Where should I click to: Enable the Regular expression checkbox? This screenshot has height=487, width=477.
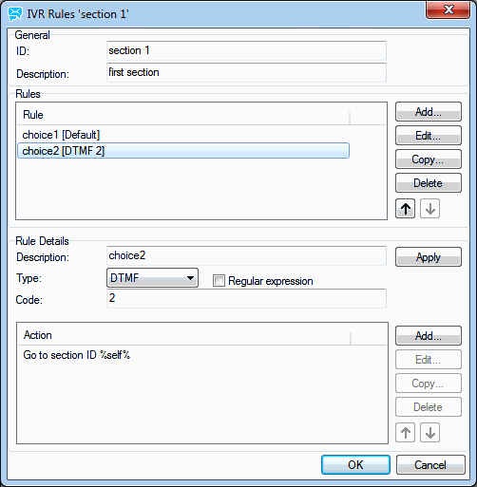[219, 281]
